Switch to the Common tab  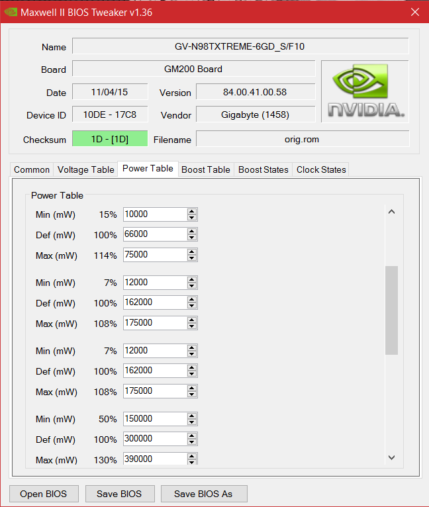32,169
